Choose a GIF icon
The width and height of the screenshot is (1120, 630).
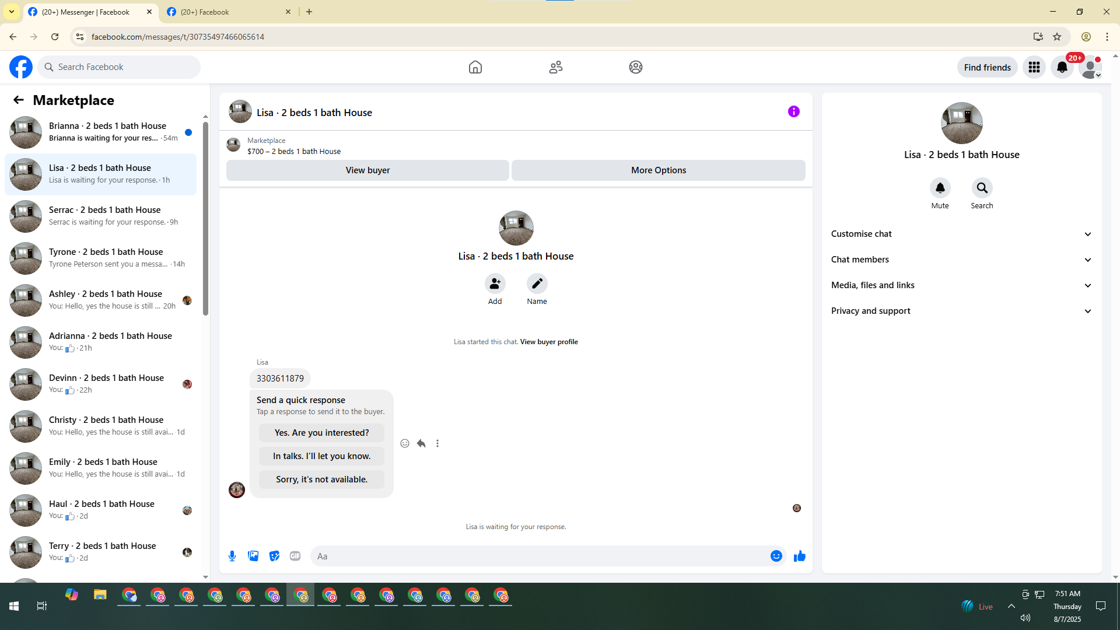point(295,556)
